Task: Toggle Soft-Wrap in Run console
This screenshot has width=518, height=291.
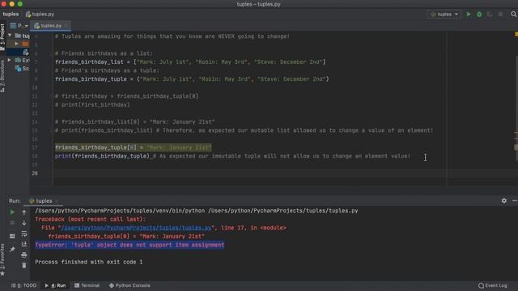Action: (x=24, y=234)
